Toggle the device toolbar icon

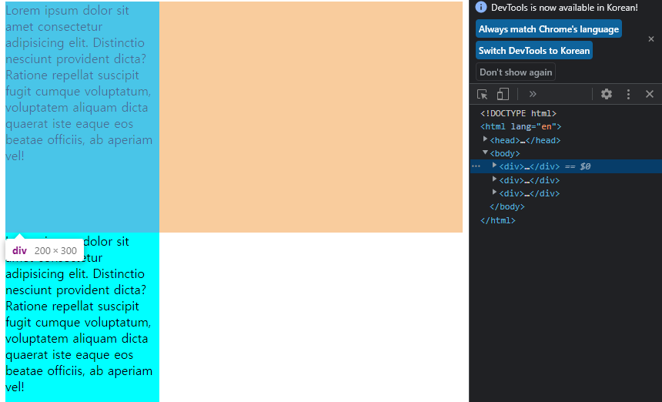503,94
